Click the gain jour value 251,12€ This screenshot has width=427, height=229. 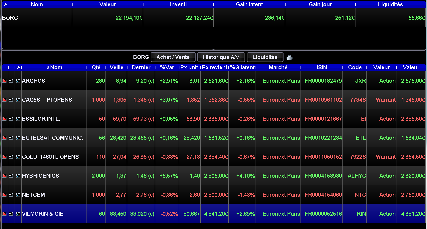(x=345, y=18)
